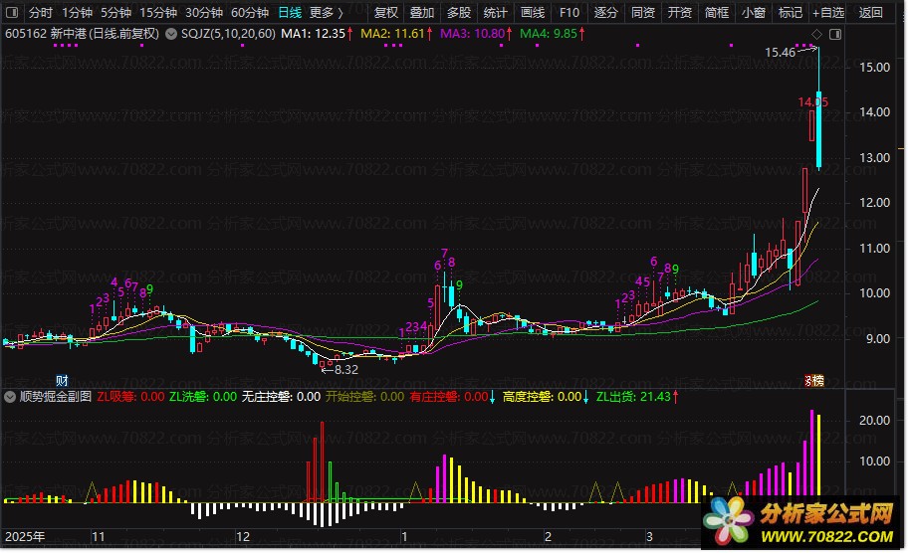The width and height of the screenshot is (910, 553).
Task: Select the 日线 daily chart tab
Action: click(290, 12)
